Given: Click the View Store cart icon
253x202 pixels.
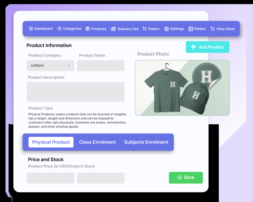Looking at the screenshot, I should [x=213, y=29].
